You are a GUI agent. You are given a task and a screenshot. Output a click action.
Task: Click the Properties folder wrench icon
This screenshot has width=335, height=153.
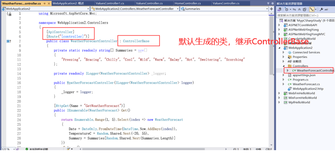coord(290,57)
